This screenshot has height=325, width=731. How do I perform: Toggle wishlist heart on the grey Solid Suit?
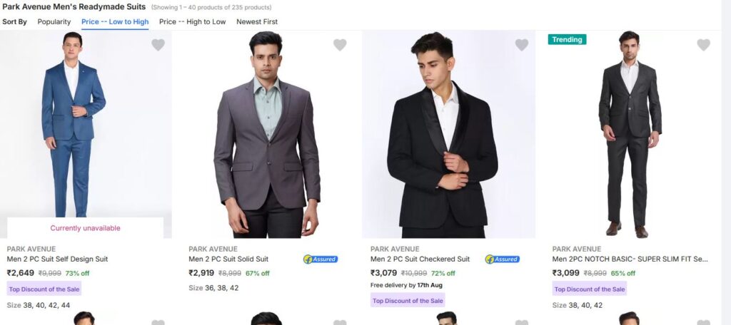tap(340, 45)
